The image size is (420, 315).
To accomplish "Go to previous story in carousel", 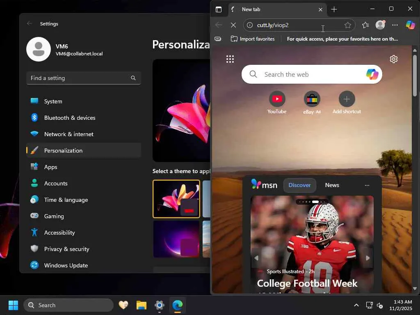I will (x=256, y=258).
